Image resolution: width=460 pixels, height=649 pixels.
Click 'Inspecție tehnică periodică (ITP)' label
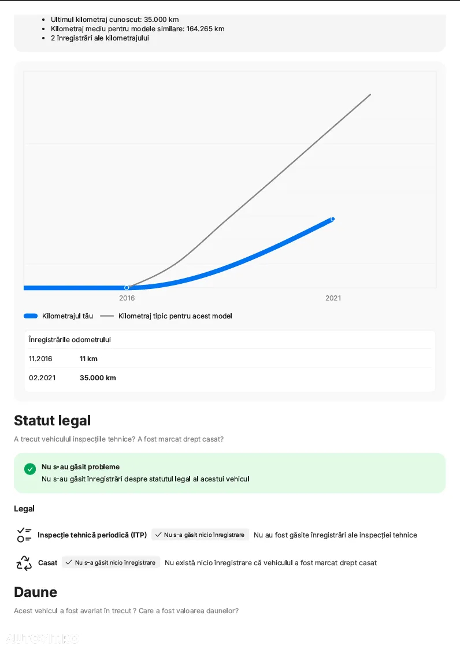tap(92, 535)
